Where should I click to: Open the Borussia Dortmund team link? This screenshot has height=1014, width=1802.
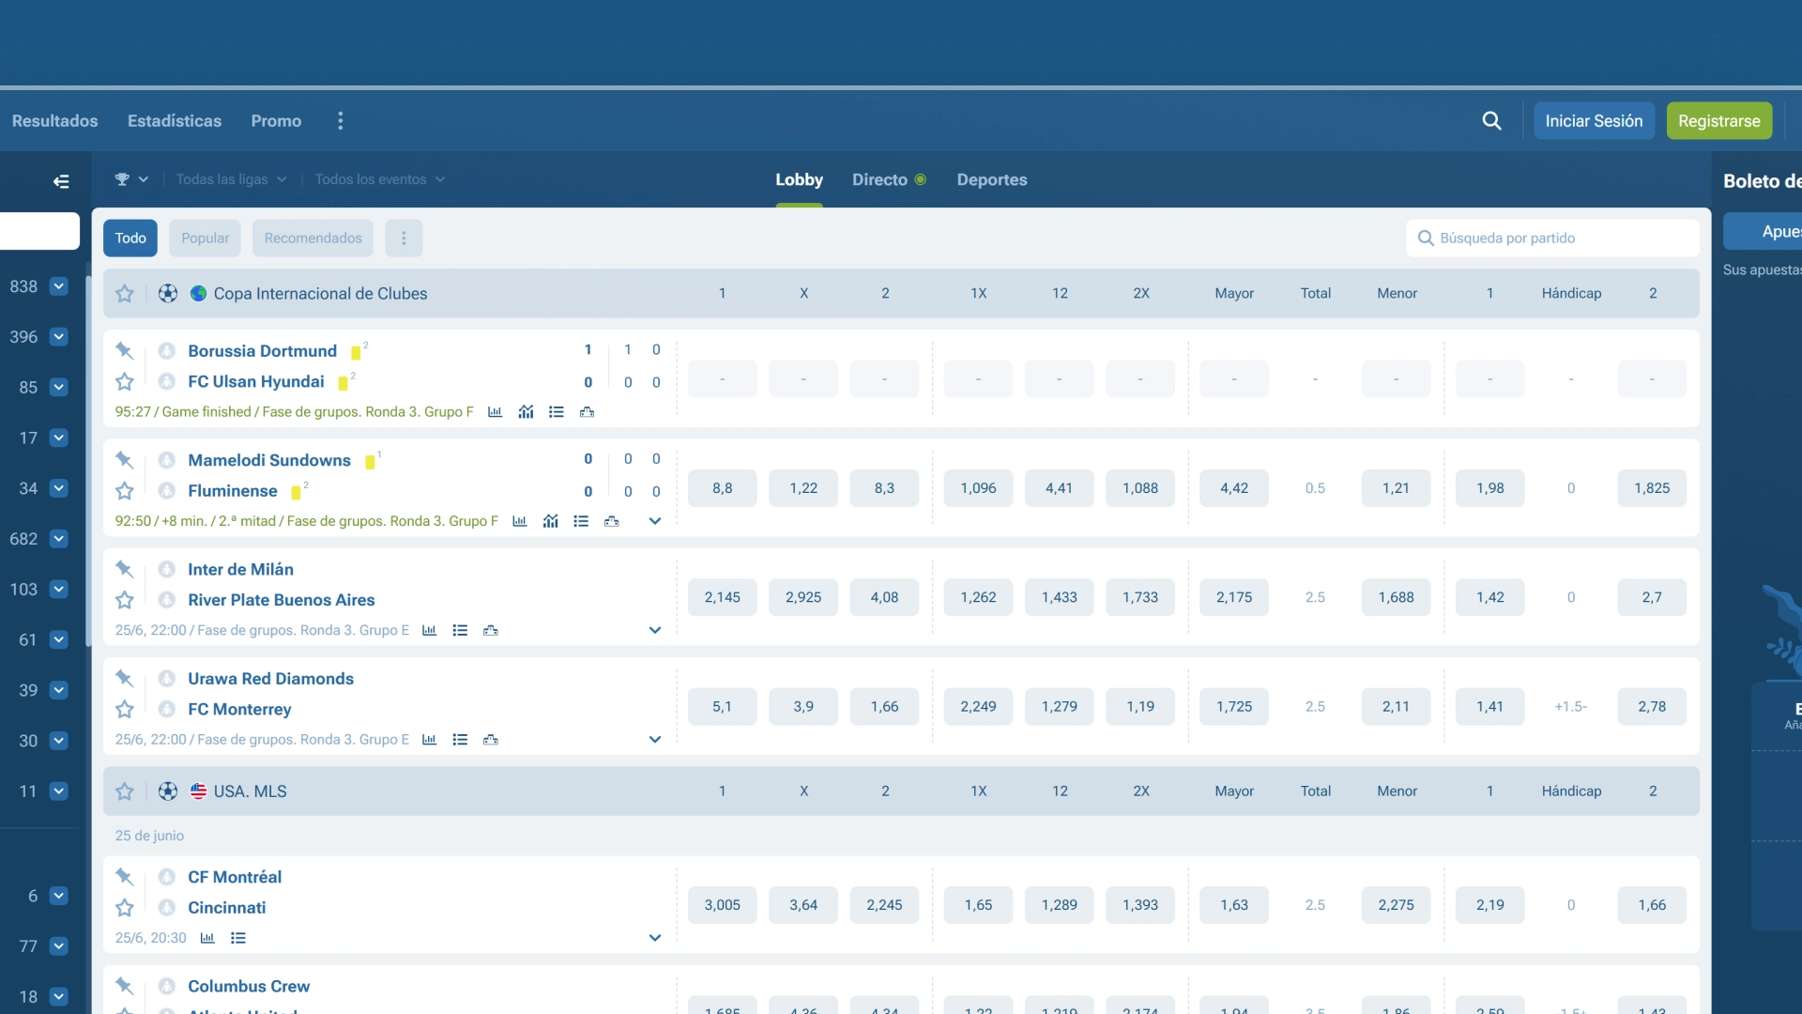pyautogui.click(x=262, y=350)
